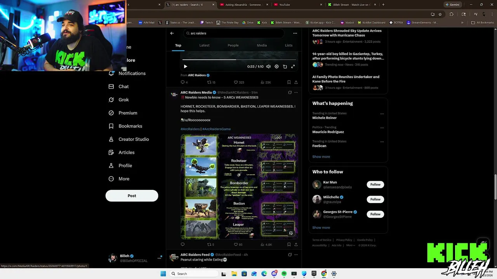497x279 pixels.
Task: Open more menu on ARC Raiders Feed post
Action: [296, 255]
